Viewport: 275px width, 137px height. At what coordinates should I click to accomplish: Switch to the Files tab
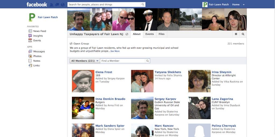pos(161,34)
